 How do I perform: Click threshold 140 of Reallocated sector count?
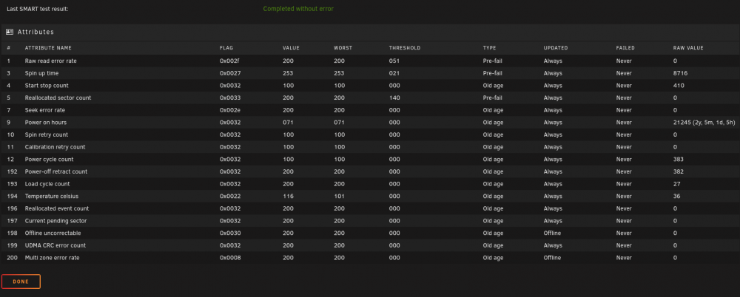tap(394, 98)
